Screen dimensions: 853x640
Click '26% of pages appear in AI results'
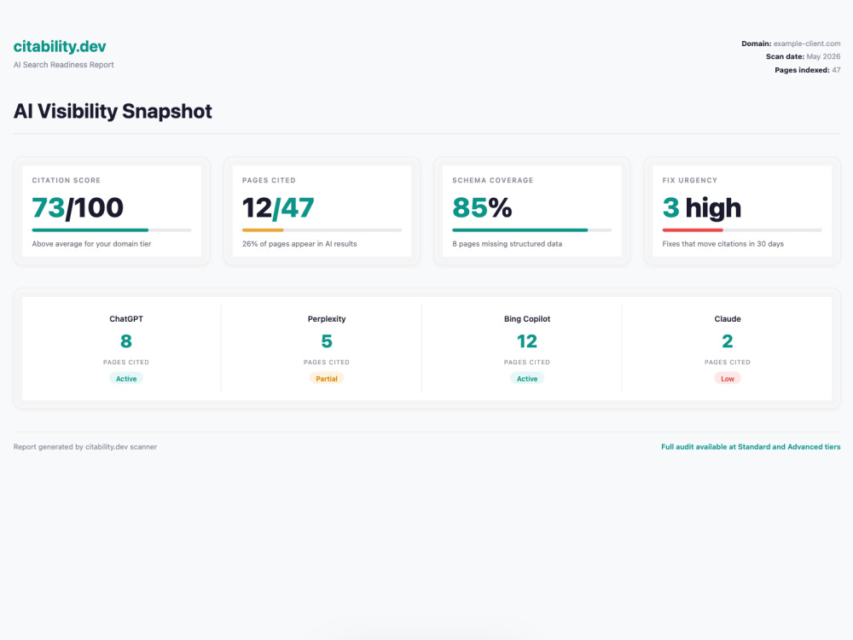299,244
